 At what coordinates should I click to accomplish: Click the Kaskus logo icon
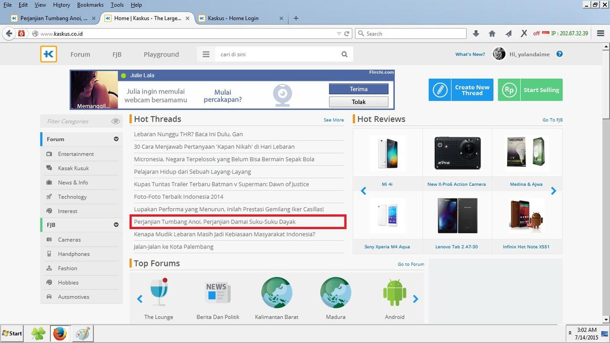(49, 54)
